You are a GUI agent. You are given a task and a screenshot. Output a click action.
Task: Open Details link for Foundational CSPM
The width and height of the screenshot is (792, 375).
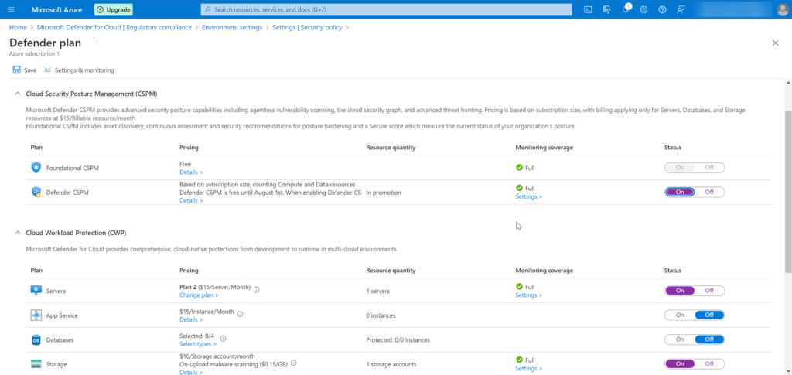[x=191, y=172]
